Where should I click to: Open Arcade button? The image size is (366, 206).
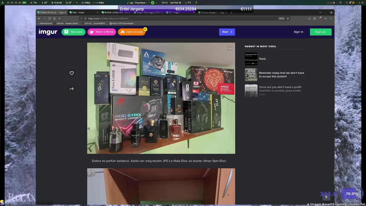pos(132,32)
